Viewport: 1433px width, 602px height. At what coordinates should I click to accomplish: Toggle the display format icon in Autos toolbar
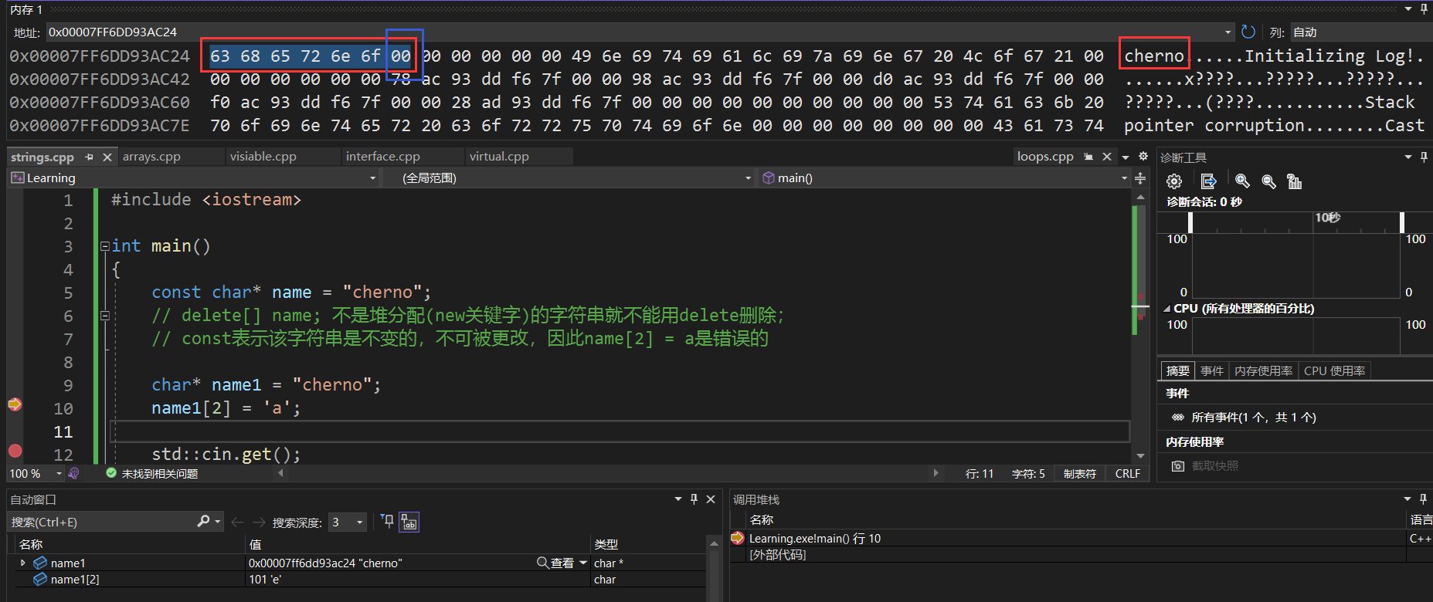coord(409,523)
